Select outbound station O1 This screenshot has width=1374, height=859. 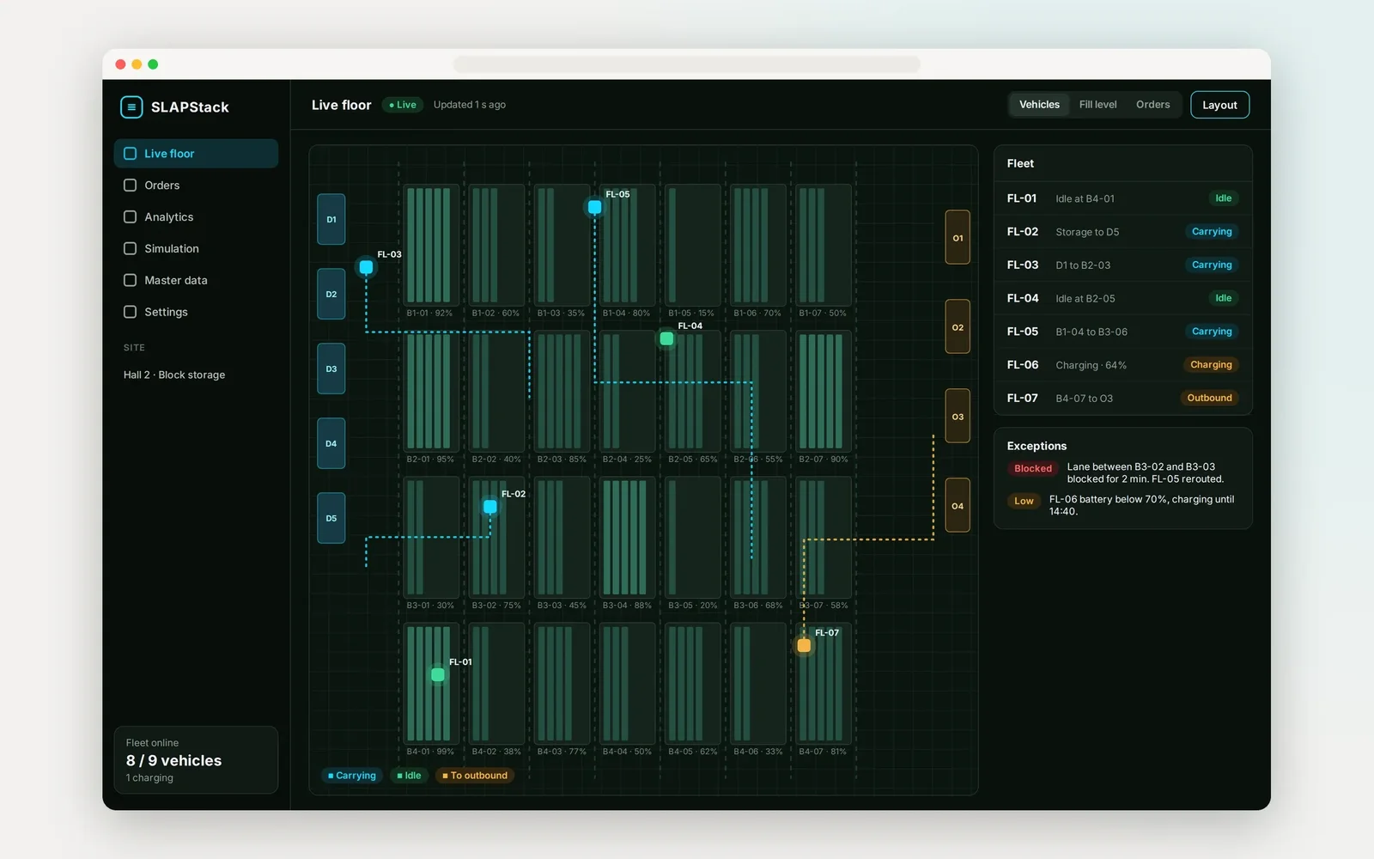[958, 238]
